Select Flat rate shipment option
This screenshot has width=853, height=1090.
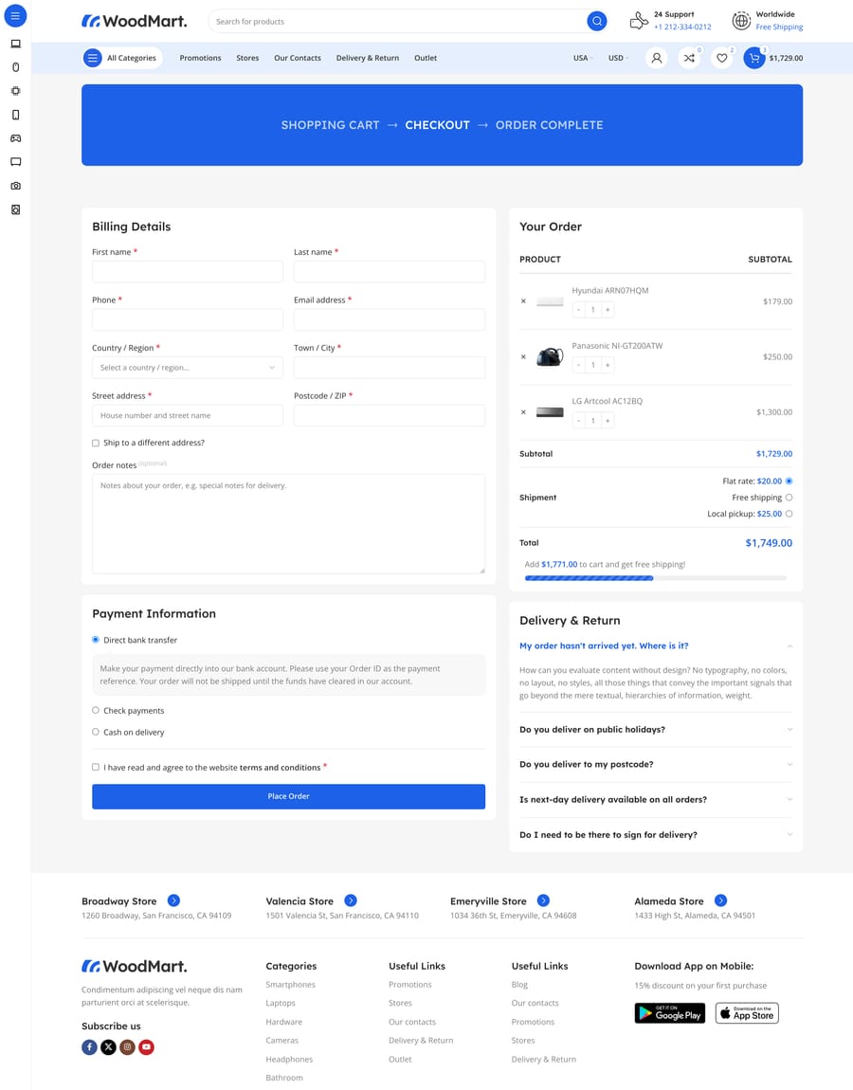point(789,481)
